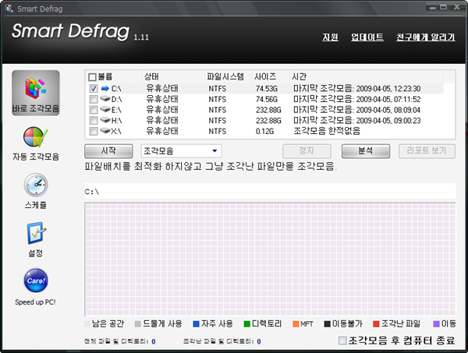Click the 정지 stop button
The image size is (468, 353).
[307, 151]
